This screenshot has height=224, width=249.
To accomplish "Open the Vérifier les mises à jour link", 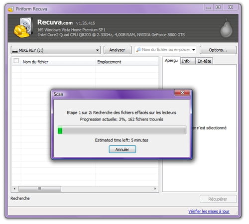I will coord(209,212).
